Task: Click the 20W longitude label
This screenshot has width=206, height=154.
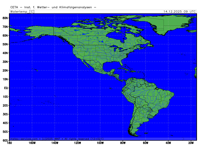Action: click(x=191, y=143)
